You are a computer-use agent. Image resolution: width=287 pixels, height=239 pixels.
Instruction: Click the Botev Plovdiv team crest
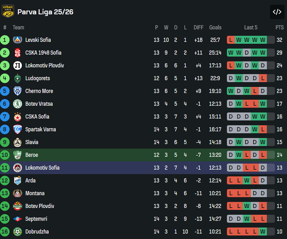tap(17, 206)
